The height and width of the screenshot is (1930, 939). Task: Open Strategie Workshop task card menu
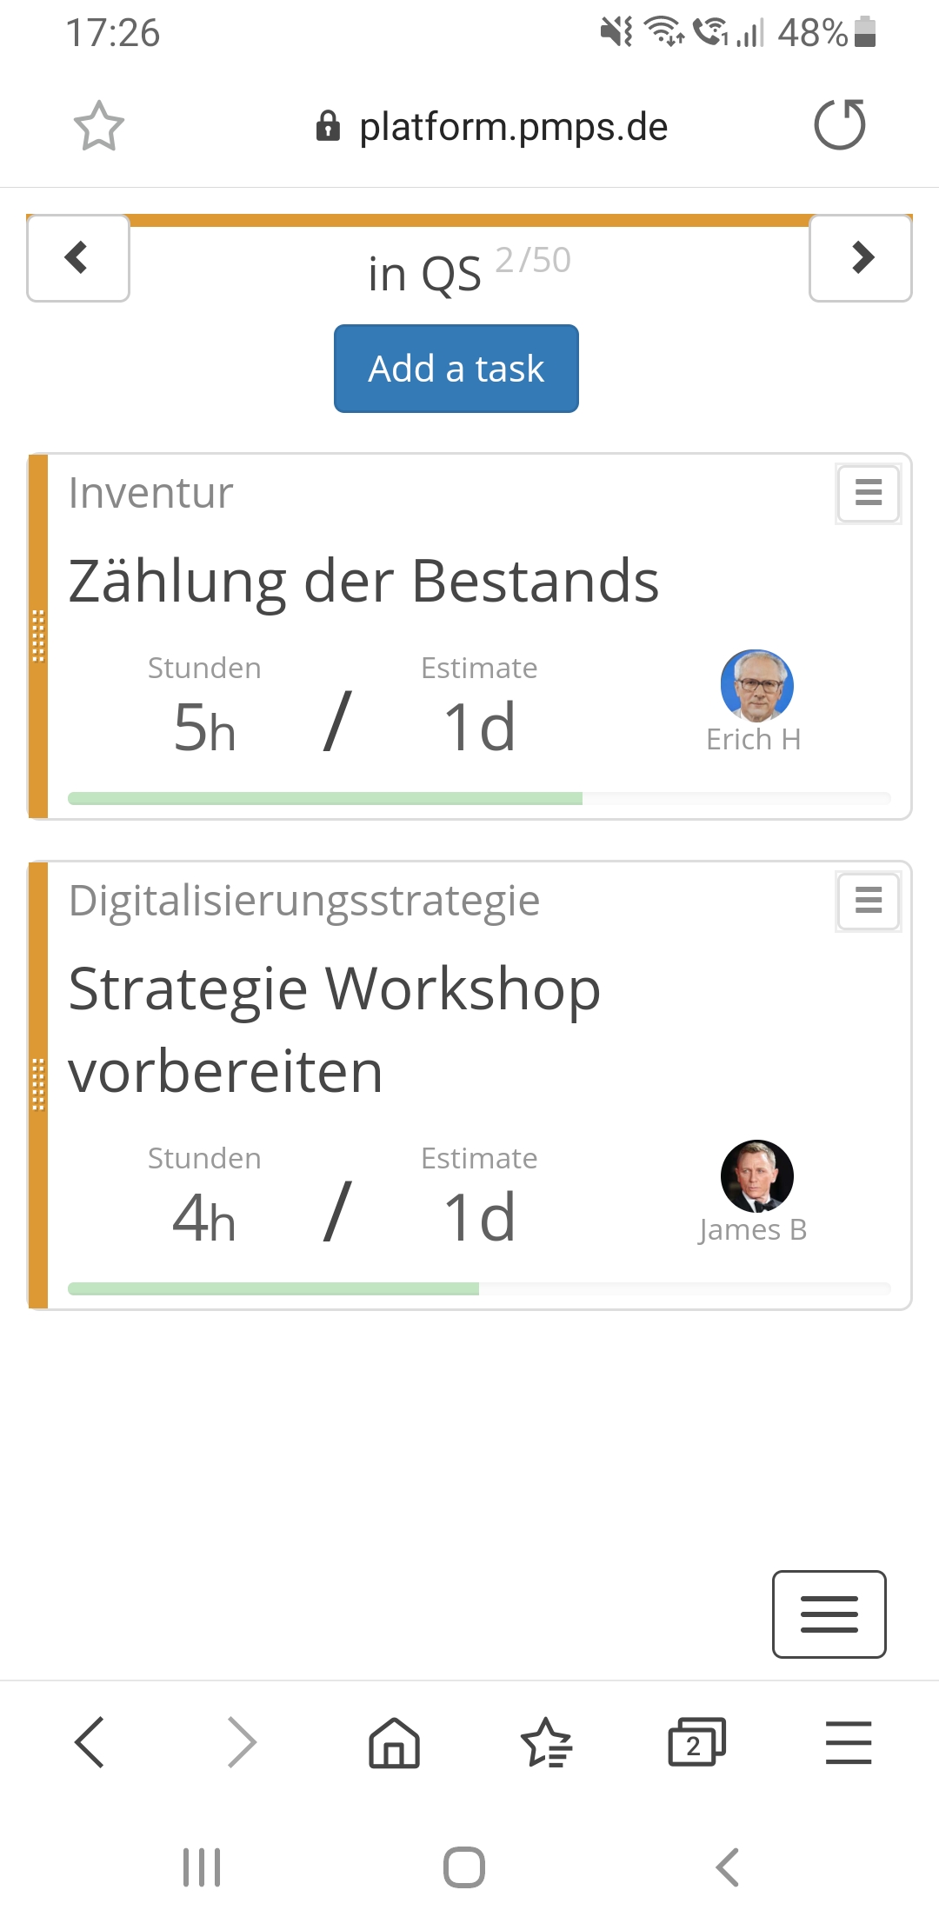[x=868, y=900]
